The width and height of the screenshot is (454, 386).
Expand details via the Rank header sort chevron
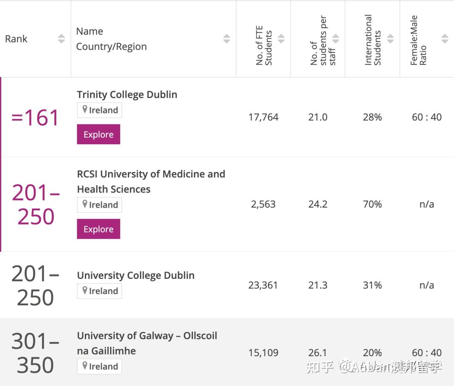click(61, 39)
